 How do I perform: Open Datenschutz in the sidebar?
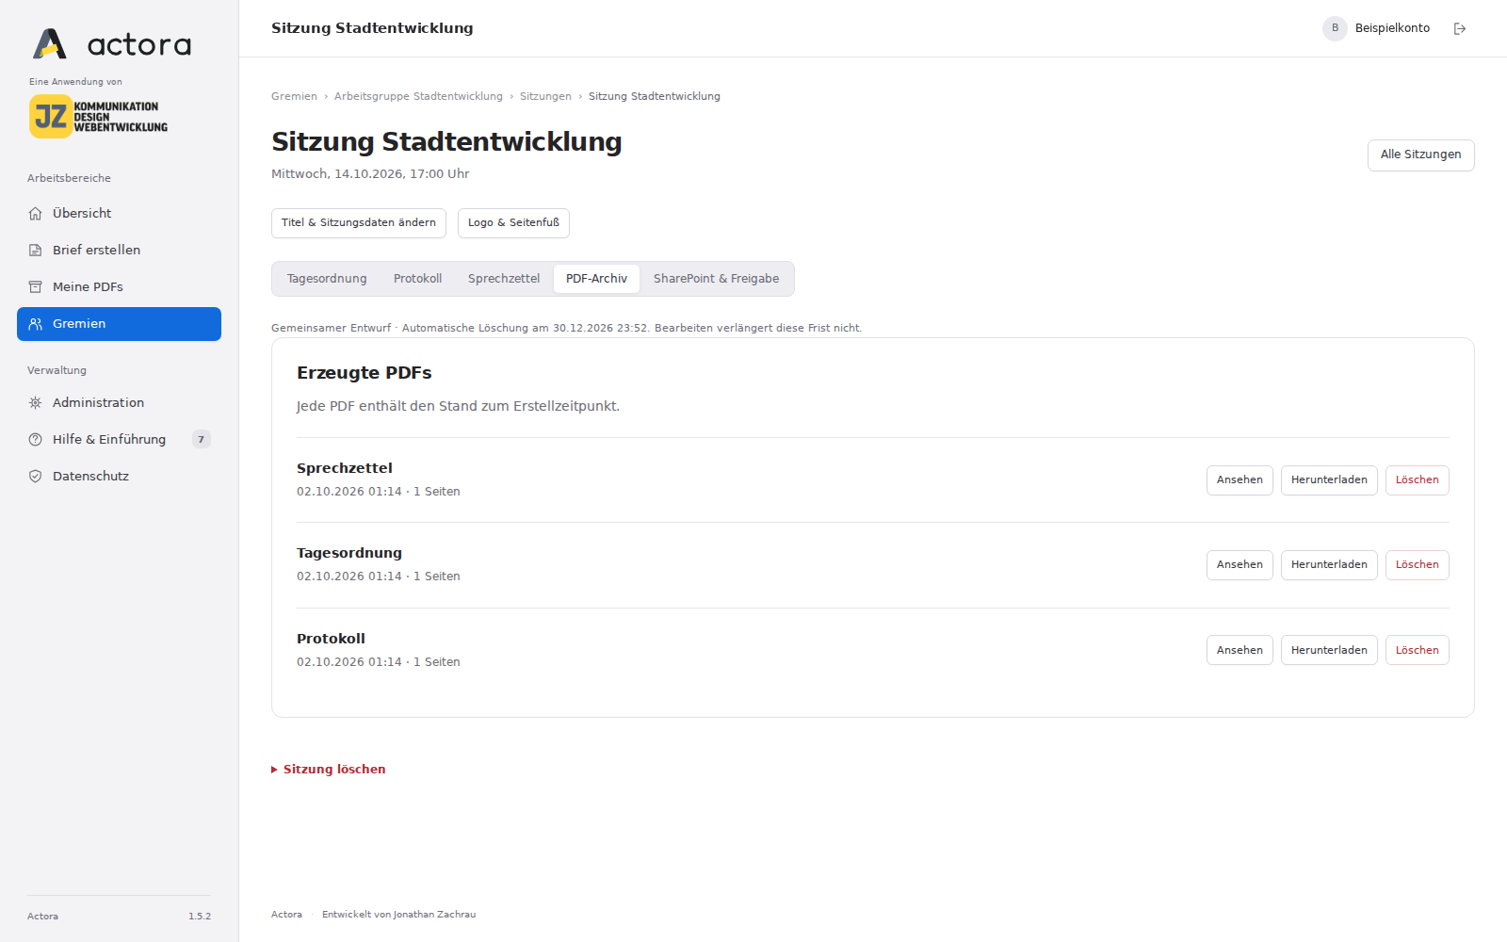119,477
